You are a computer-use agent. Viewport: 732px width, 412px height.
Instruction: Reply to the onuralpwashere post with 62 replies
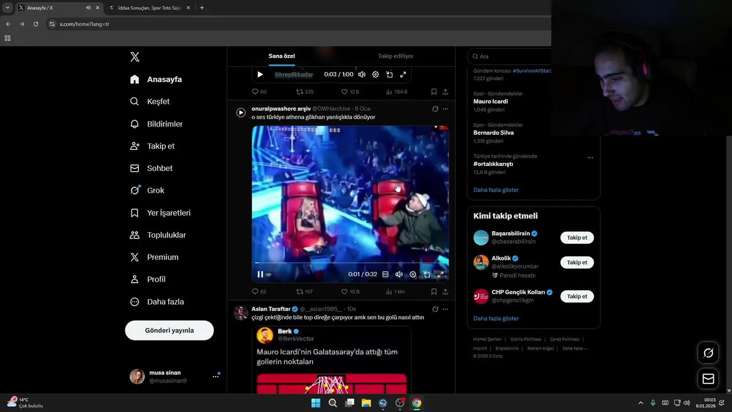click(x=259, y=291)
